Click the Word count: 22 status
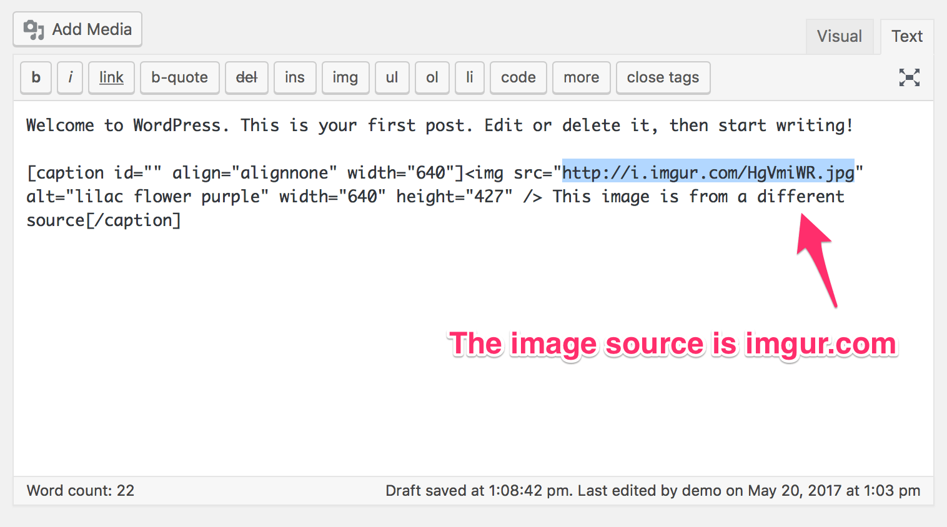The image size is (947, 527). 81,491
